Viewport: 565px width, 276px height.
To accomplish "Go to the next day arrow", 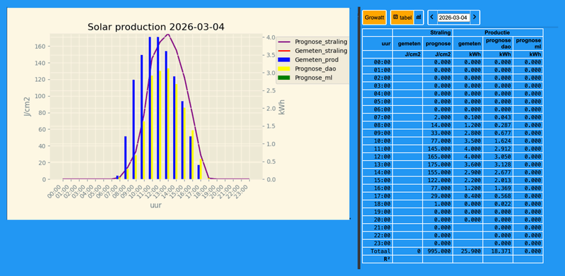I will [x=475, y=18].
